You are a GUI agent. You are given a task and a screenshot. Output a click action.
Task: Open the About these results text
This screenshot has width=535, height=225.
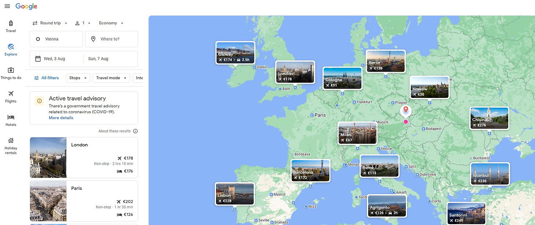click(x=115, y=131)
